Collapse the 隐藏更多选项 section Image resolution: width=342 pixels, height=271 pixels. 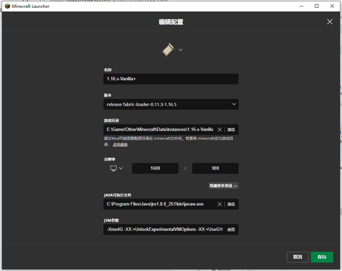(x=223, y=185)
